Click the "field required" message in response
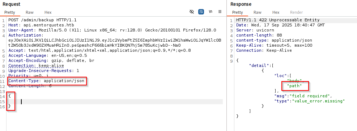 coord(308,96)
